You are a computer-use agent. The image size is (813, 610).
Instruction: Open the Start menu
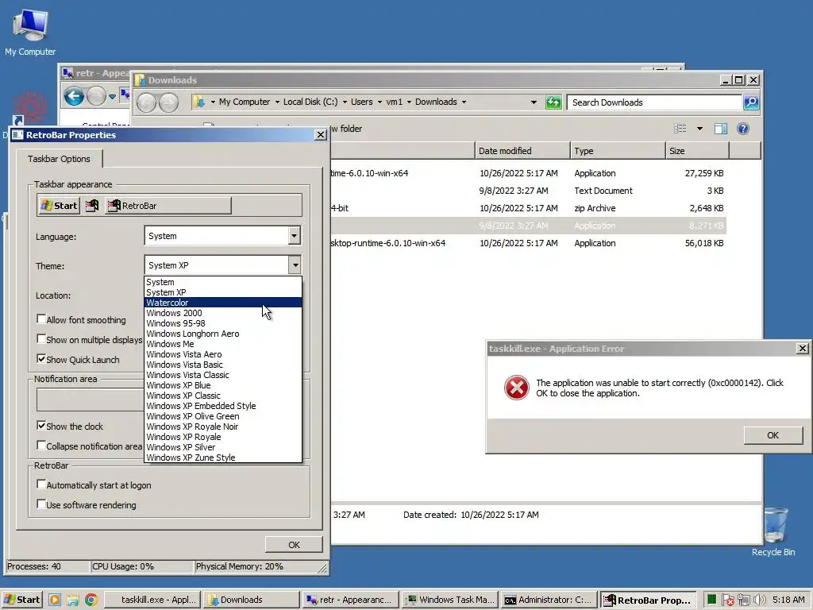(x=21, y=600)
